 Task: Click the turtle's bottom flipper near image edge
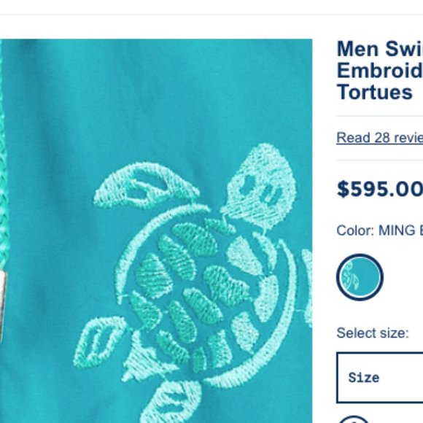(x=171, y=402)
